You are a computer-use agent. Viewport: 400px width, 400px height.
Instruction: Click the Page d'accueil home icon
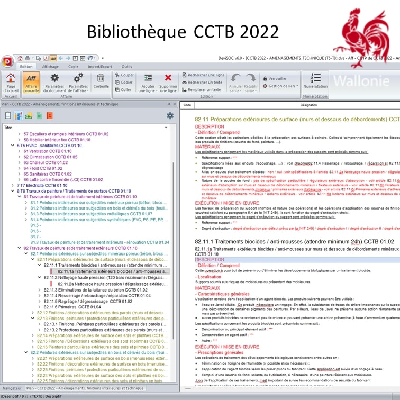pos(11,83)
